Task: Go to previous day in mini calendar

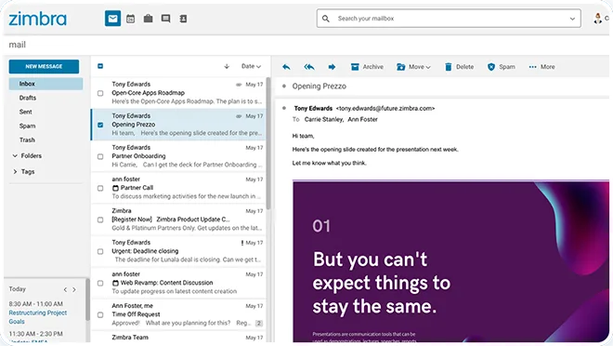Action: (x=65, y=289)
